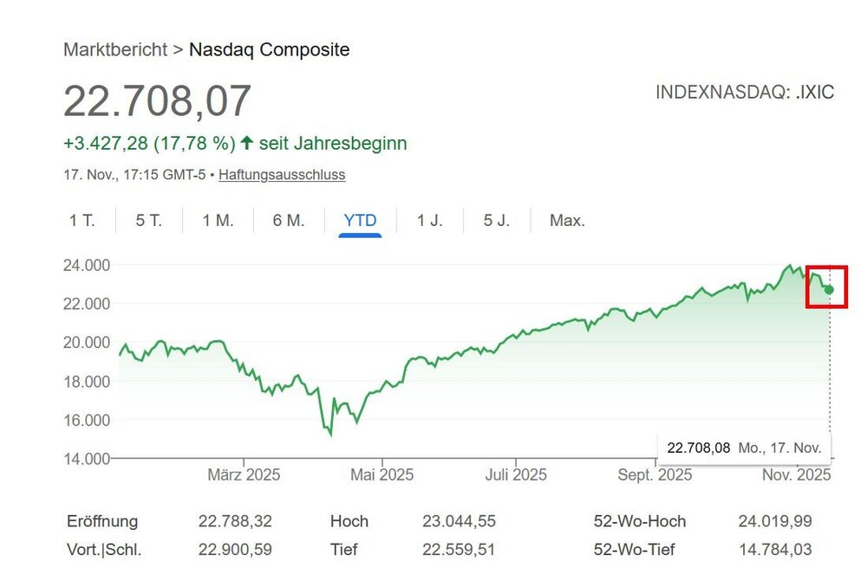Open the Max. historical chart range
The image size is (867, 574).
(566, 221)
